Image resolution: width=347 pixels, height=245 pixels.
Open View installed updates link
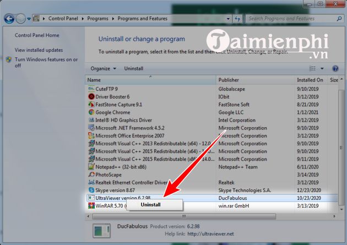point(39,50)
